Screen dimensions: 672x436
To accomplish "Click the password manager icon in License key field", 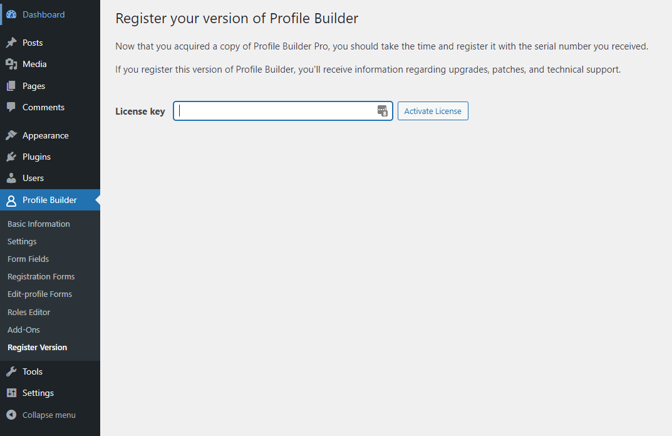I will (x=382, y=111).
